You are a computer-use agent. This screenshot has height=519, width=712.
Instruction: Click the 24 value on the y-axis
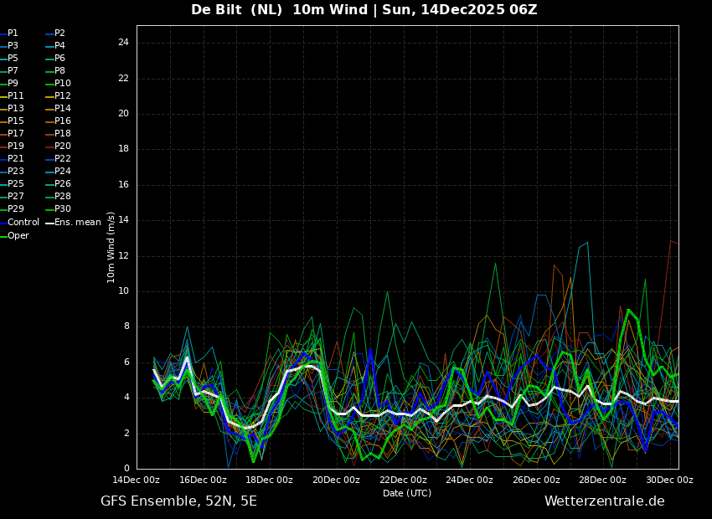(123, 43)
